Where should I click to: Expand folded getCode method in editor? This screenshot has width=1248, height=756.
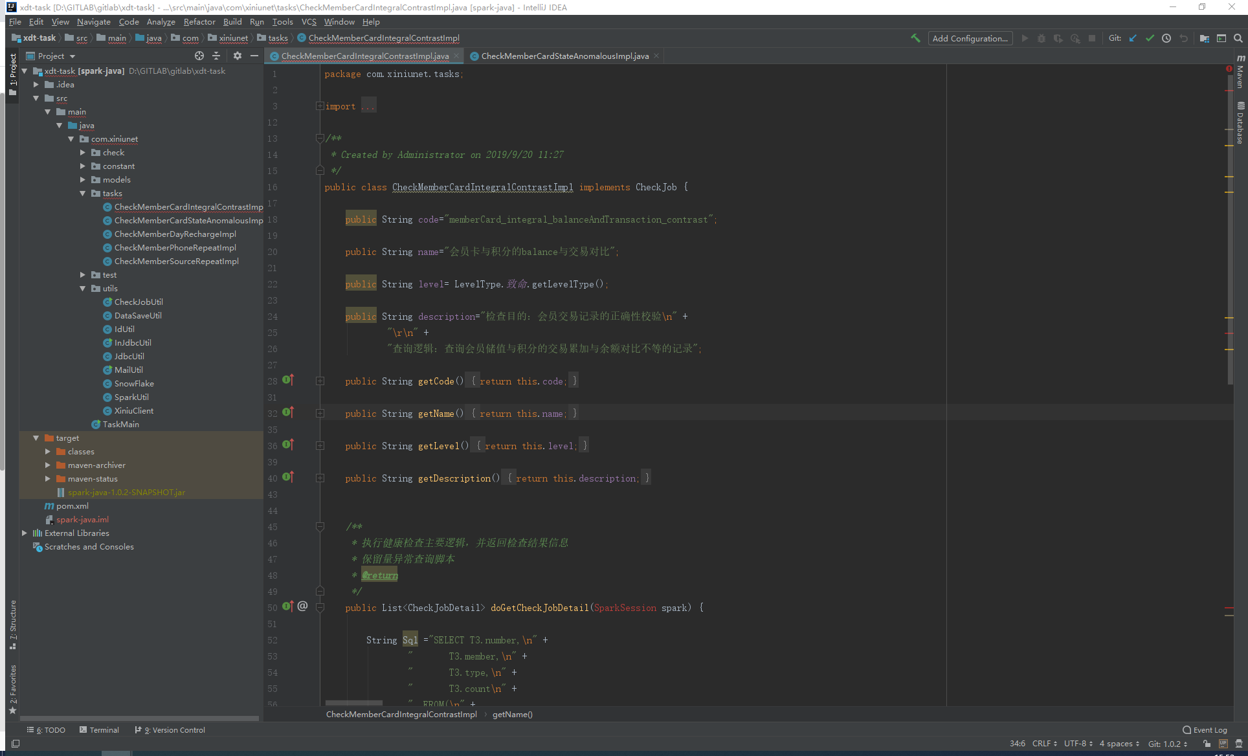click(x=320, y=381)
